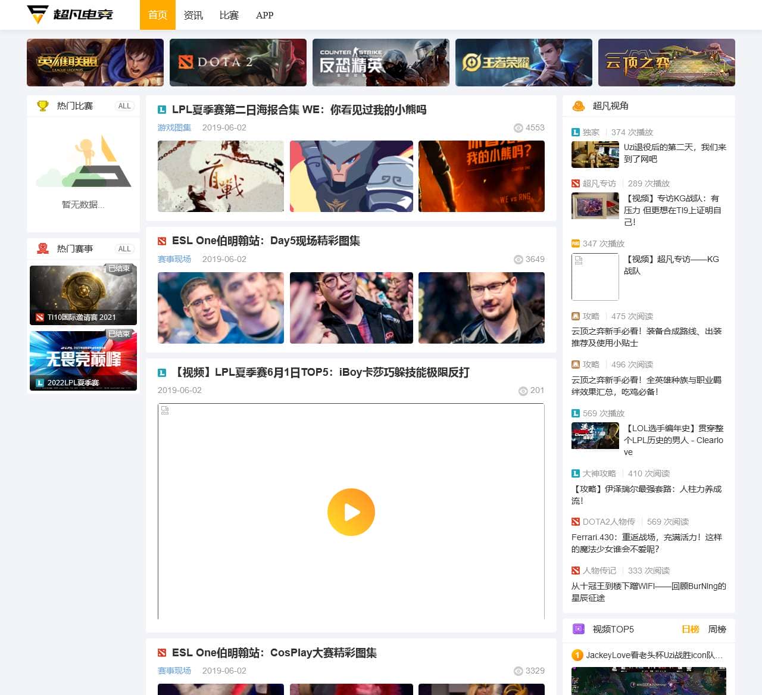This screenshot has height=695, width=762.
Task: Open the Day5 photo of man with glasses
Action: pyautogui.click(x=351, y=308)
